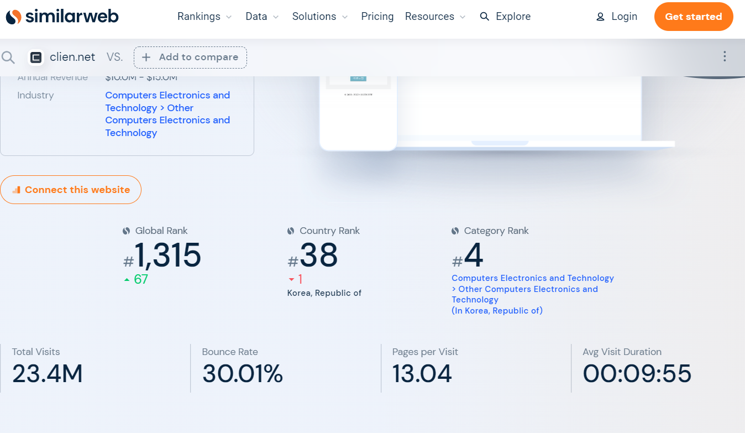The image size is (745, 433).
Task: Click the clien.net favicon icon
Action: pos(36,57)
